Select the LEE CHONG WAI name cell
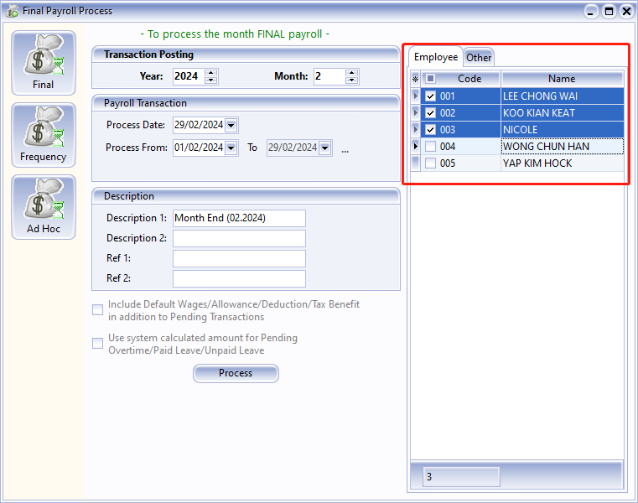638x503 pixels. pyautogui.click(x=562, y=96)
